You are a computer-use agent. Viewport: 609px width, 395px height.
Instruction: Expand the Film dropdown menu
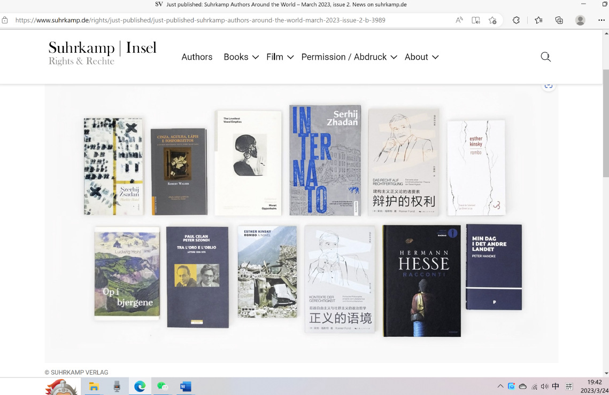pos(280,57)
